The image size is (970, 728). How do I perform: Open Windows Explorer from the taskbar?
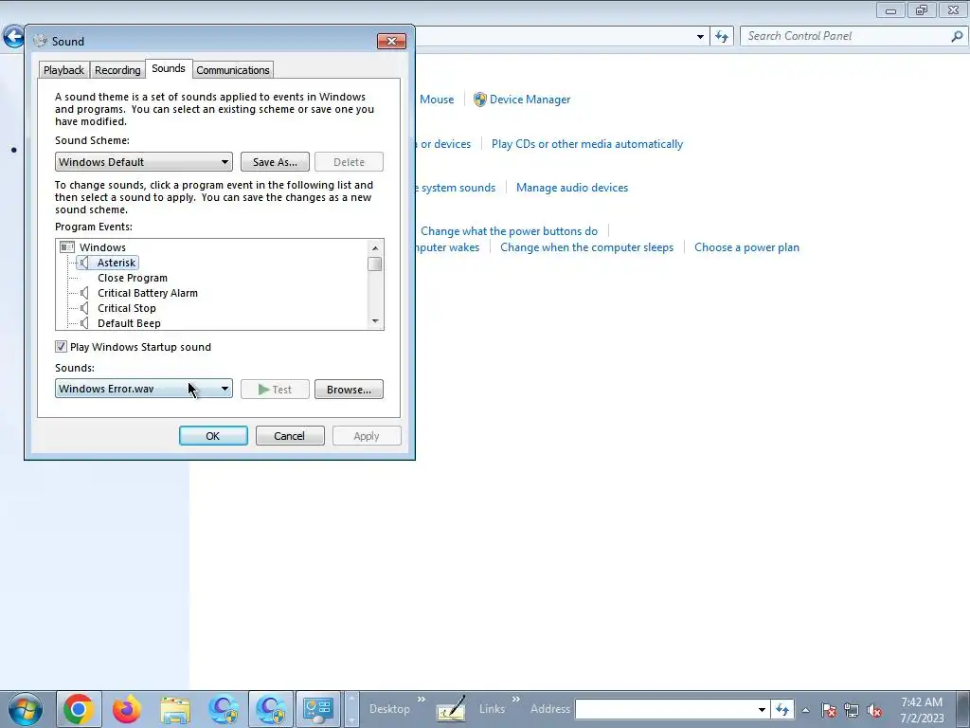175,709
